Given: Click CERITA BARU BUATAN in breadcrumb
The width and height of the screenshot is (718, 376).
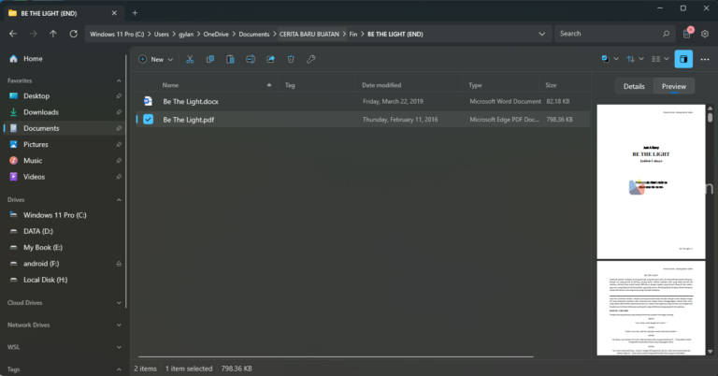Looking at the screenshot, I should pyautogui.click(x=309, y=34).
